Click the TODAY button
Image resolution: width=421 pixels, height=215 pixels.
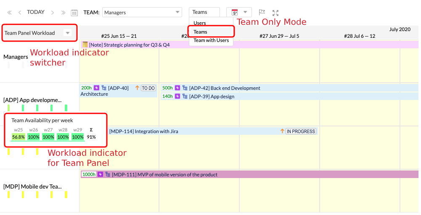coord(36,12)
